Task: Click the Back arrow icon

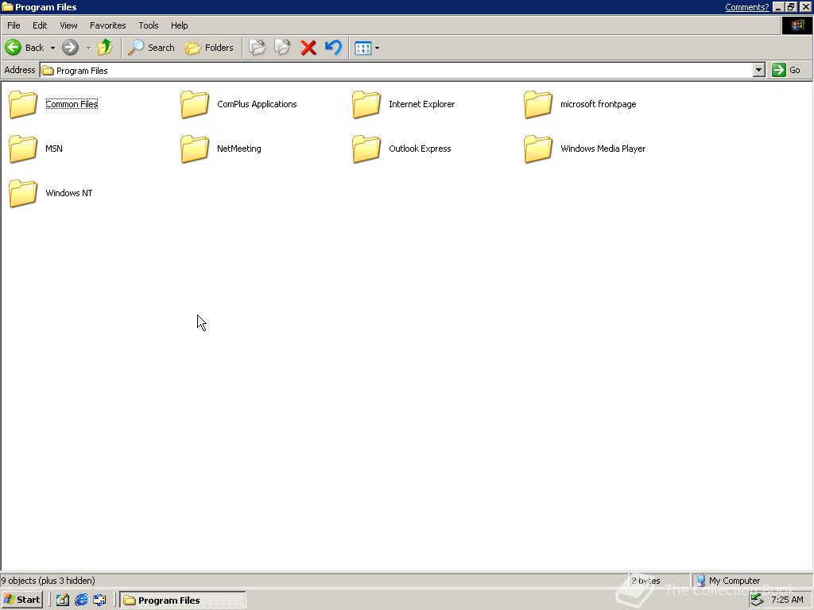Action: click(x=13, y=48)
